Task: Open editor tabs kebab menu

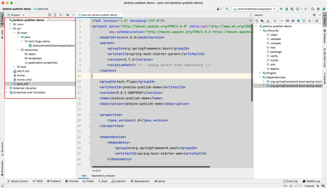Action: point(251,15)
